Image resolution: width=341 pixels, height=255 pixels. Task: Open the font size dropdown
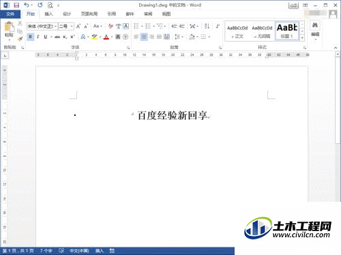pos(72,27)
